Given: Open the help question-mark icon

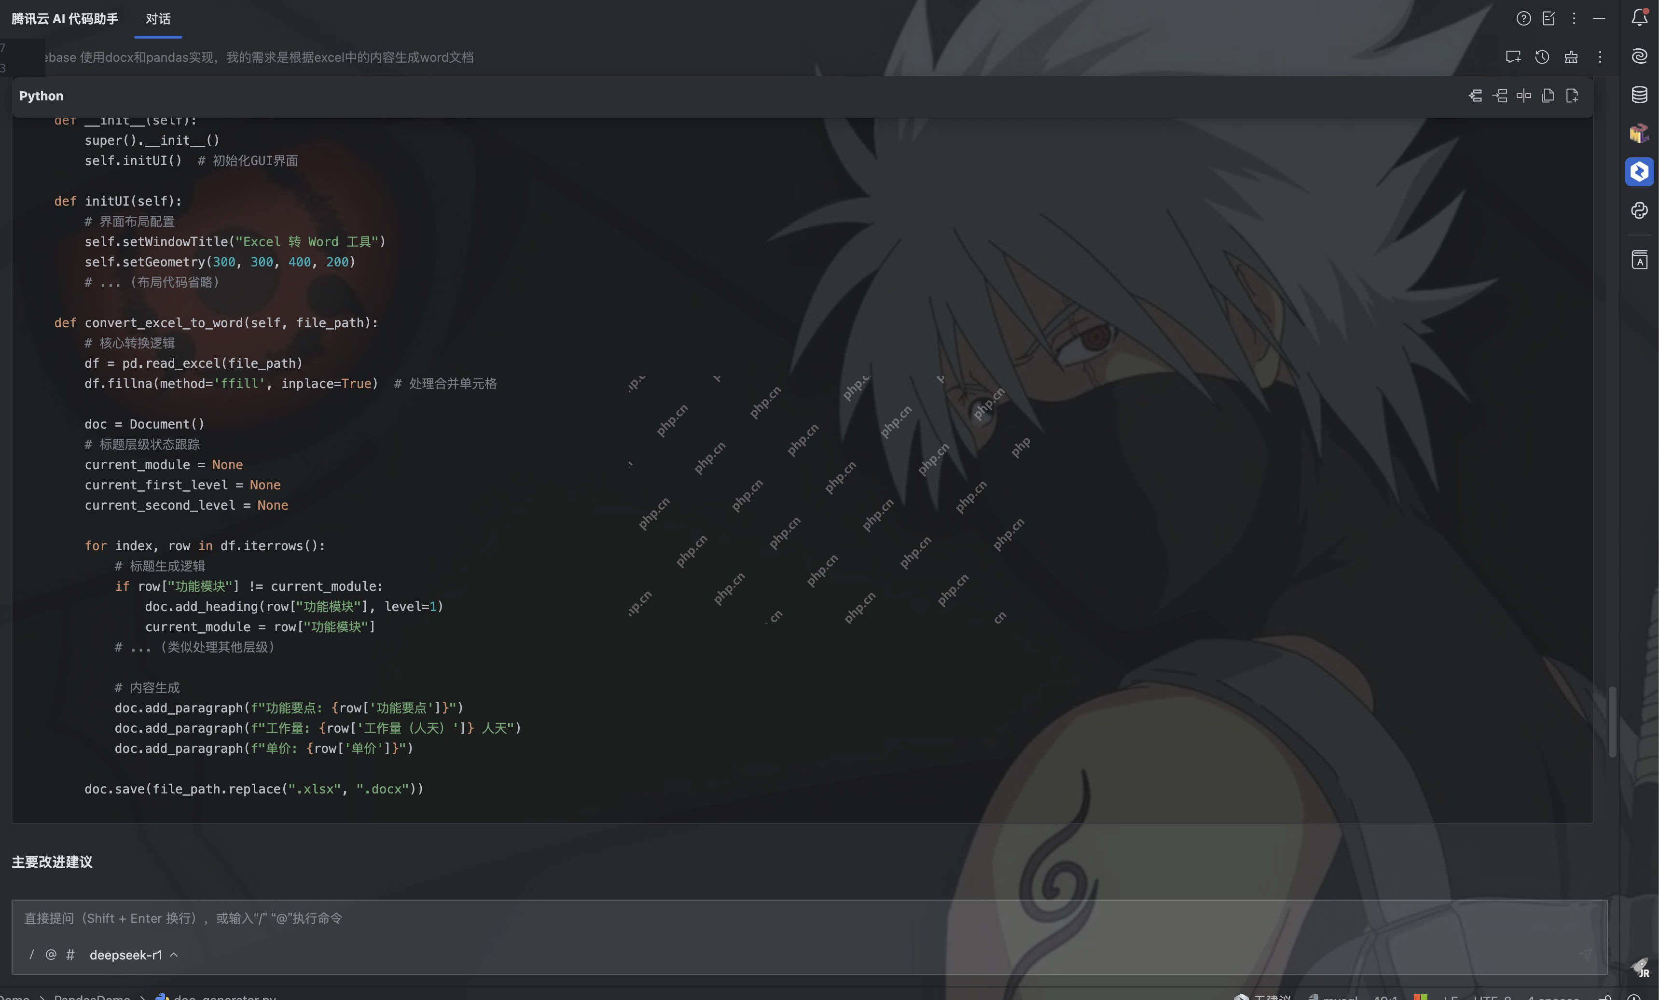Looking at the screenshot, I should 1523,18.
